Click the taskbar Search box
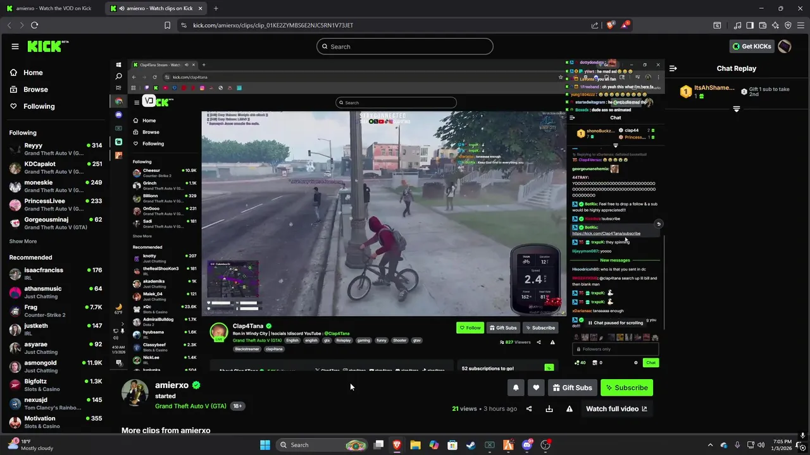This screenshot has width=810, height=455. 323,445
